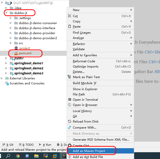Expand the .idea folder
Viewport: 160px width, 159px height.
pyautogui.click(x=6, y=8)
